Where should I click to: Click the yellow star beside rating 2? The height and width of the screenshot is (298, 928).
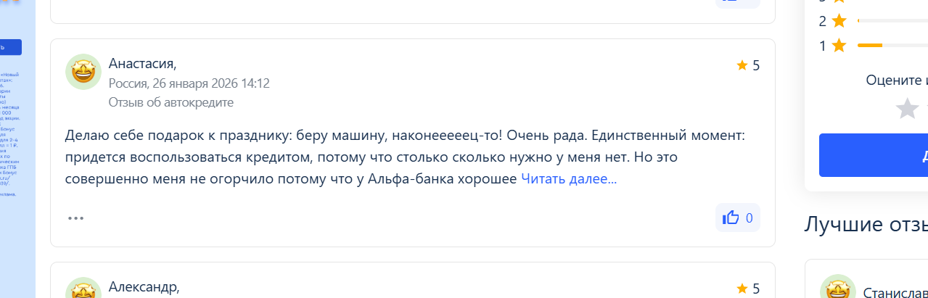coord(839,21)
